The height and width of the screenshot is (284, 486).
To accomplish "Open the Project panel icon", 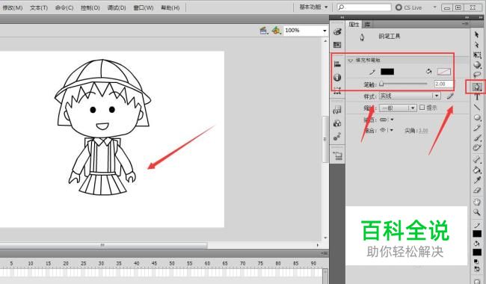I will coord(337,155).
